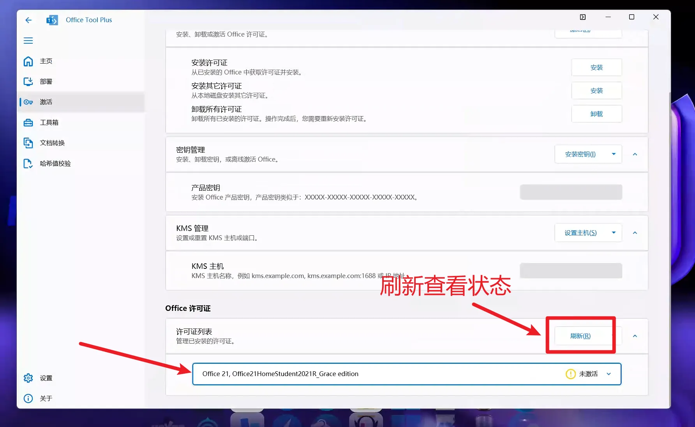Click the 设置主机(S) button
The height and width of the screenshot is (427, 695).
580,233
